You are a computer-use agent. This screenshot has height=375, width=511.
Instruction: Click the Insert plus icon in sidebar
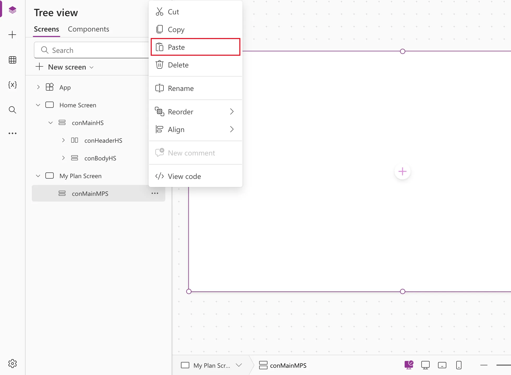(x=12, y=35)
